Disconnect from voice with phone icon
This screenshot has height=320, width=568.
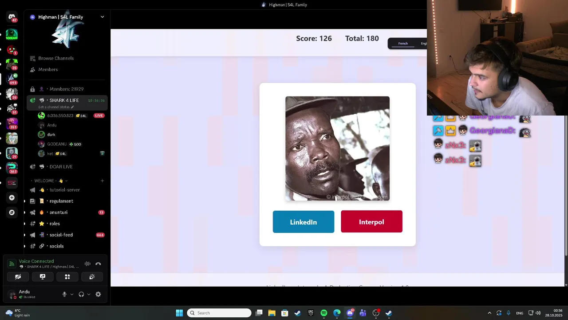(x=98, y=264)
